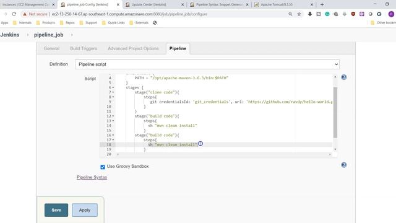
Task: Switch to the General tab
Action: [51, 48]
